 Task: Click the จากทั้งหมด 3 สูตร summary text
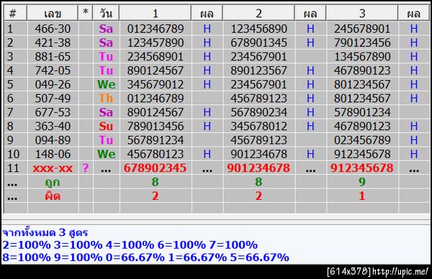(45, 233)
